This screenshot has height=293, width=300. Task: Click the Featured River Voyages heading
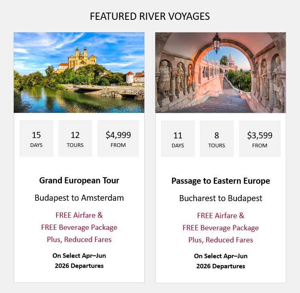pyautogui.click(x=150, y=17)
